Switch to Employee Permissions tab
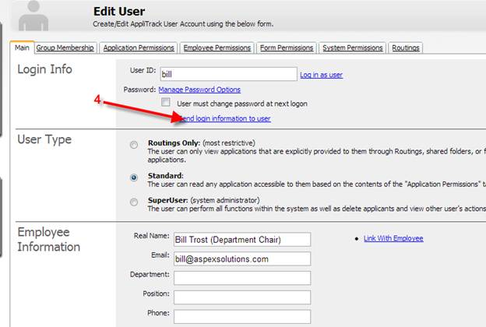This screenshot has height=327, width=486. 217,48
